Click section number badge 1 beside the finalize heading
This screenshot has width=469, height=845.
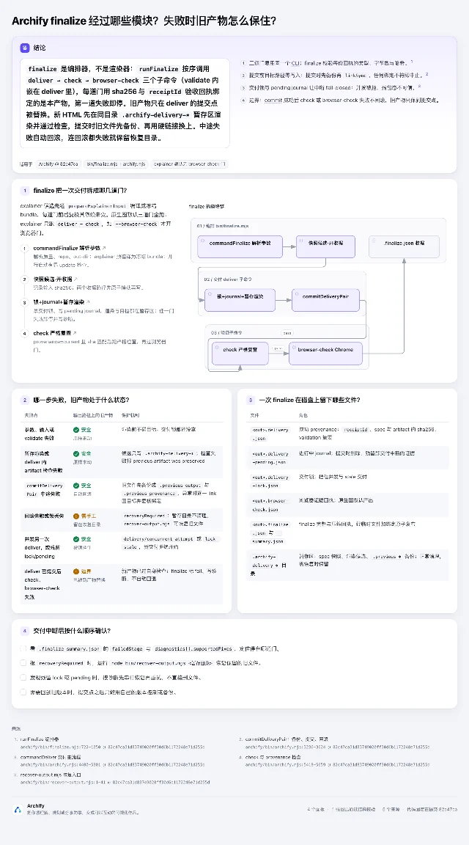(24, 190)
